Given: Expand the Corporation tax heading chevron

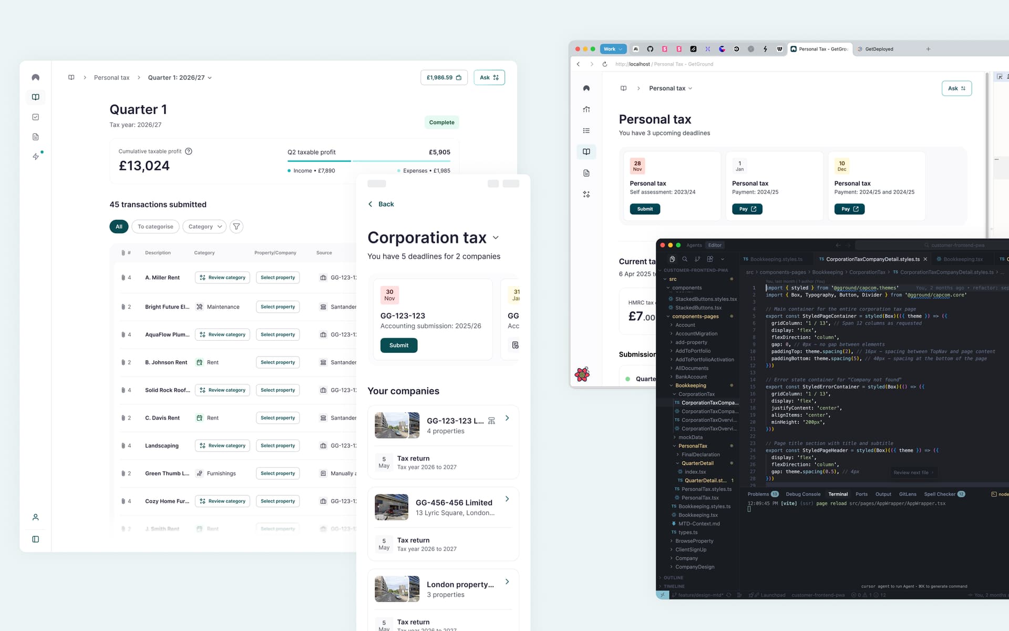Looking at the screenshot, I should tap(496, 238).
